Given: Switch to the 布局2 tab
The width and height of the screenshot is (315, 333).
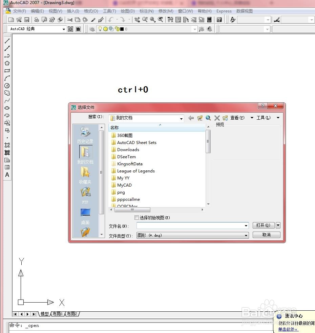Looking at the screenshot, I should point(72,314).
